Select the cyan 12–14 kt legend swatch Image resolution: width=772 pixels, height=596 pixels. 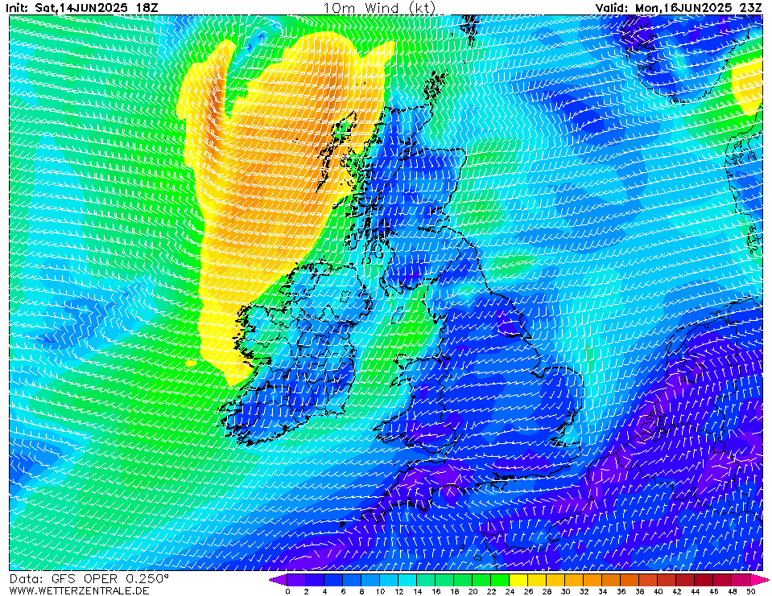tap(407, 580)
